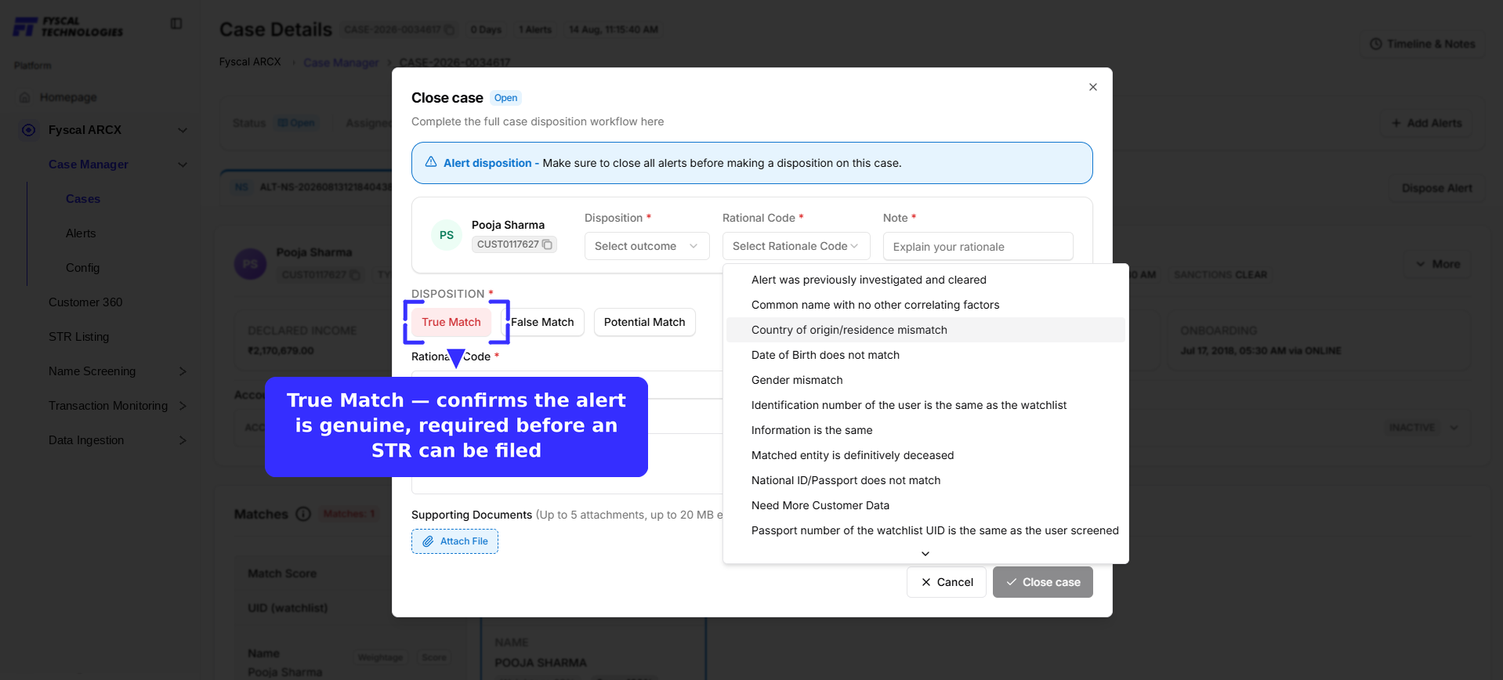1503x680 pixels.
Task: Click the Add Alerts button
Action: point(1426,123)
